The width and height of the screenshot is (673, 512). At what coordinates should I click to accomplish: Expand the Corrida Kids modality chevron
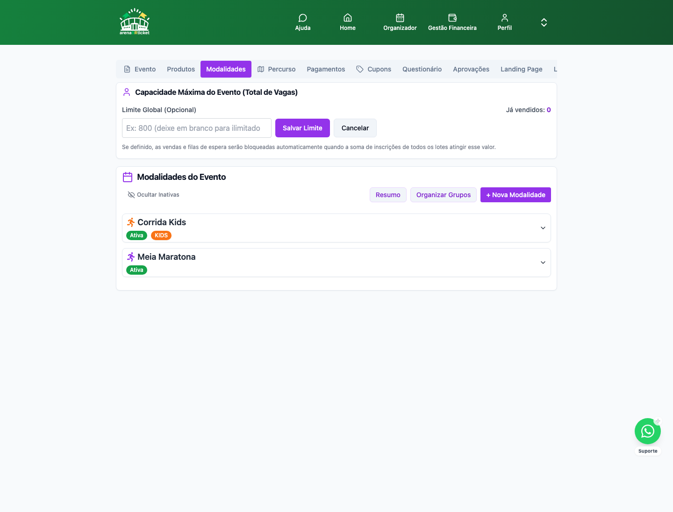pyautogui.click(x=543, y=228)
